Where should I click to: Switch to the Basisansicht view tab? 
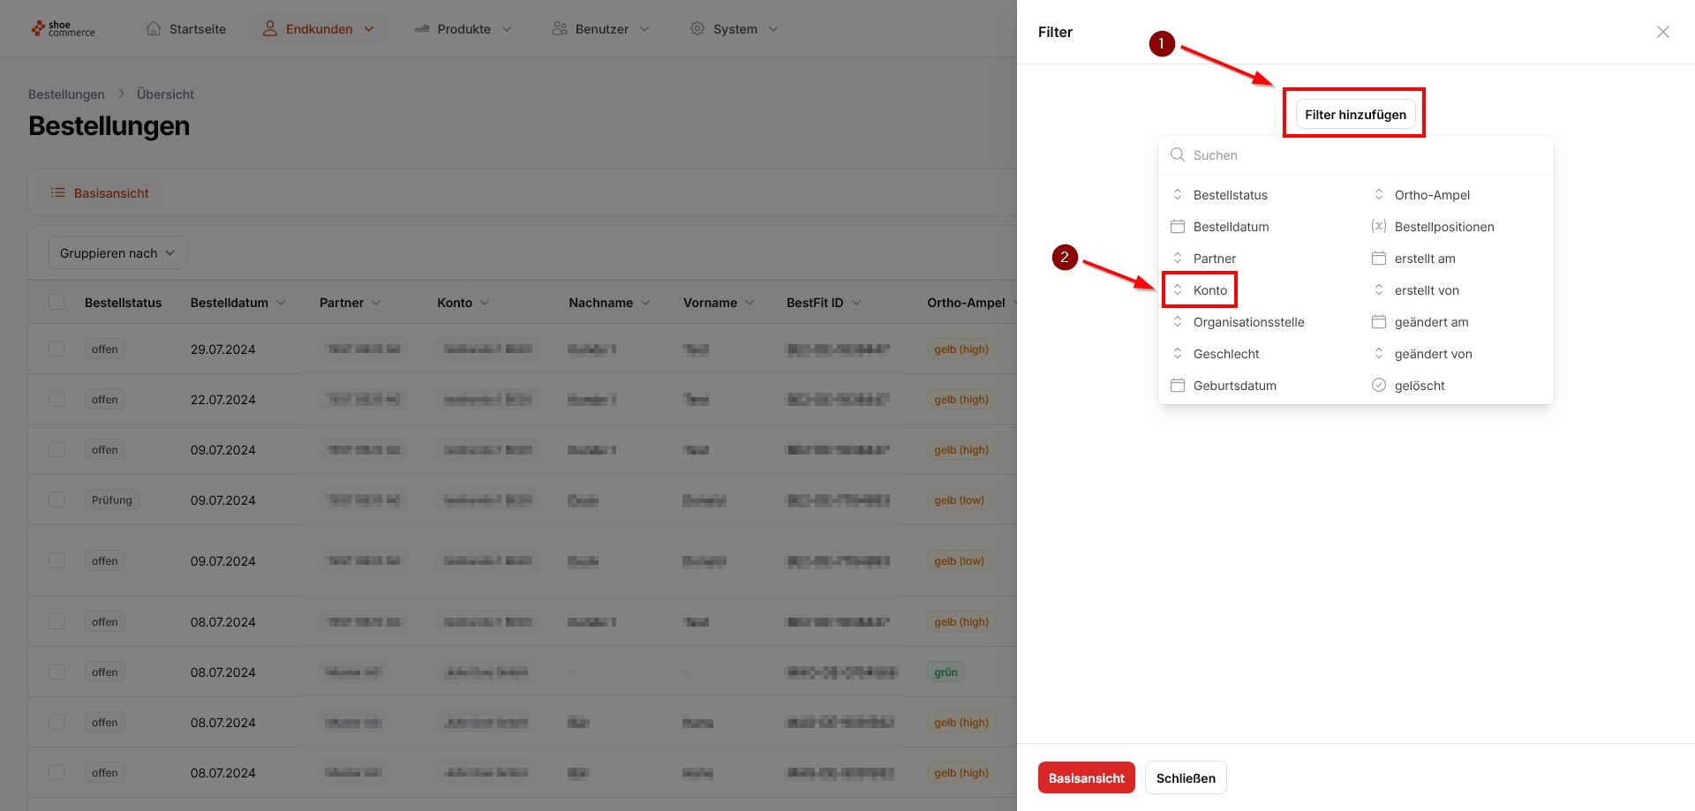click(x=100, y=192)
